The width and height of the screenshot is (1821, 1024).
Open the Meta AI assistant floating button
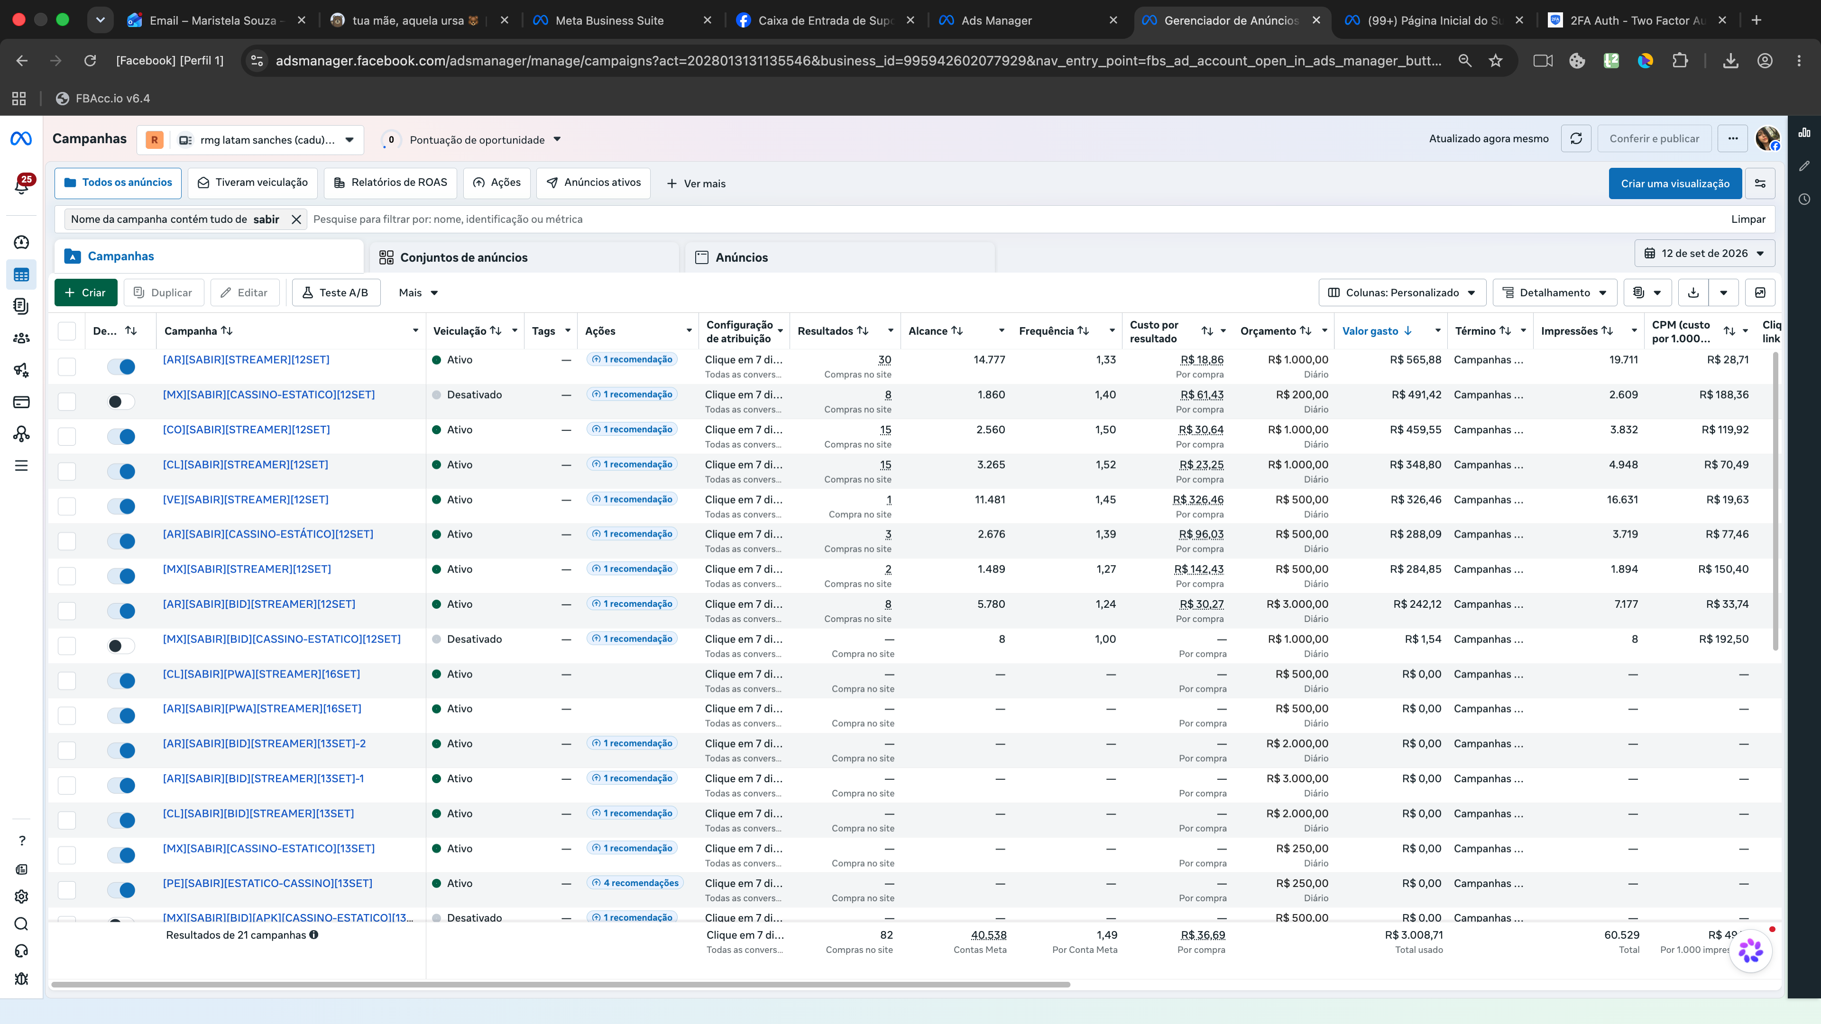pyautogui.click(x=1750, y=951)
